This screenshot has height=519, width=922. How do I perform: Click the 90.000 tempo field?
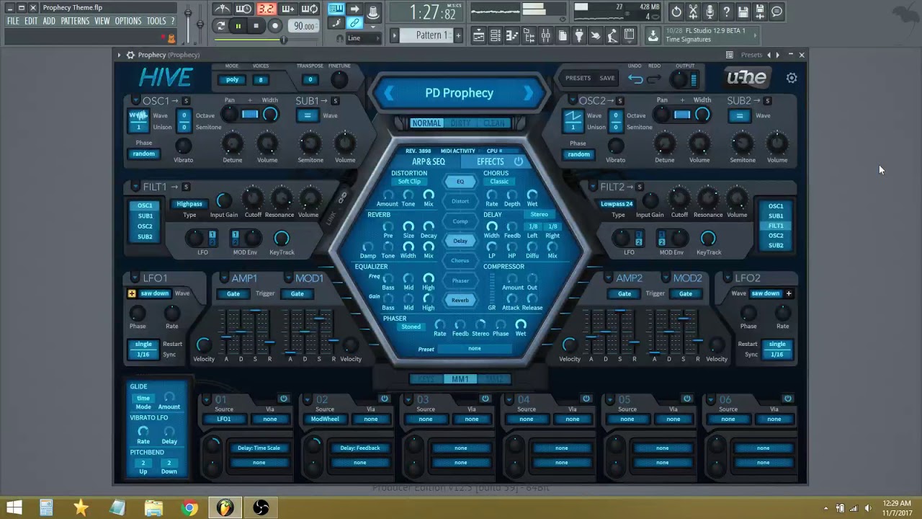[x=304, y=26]
